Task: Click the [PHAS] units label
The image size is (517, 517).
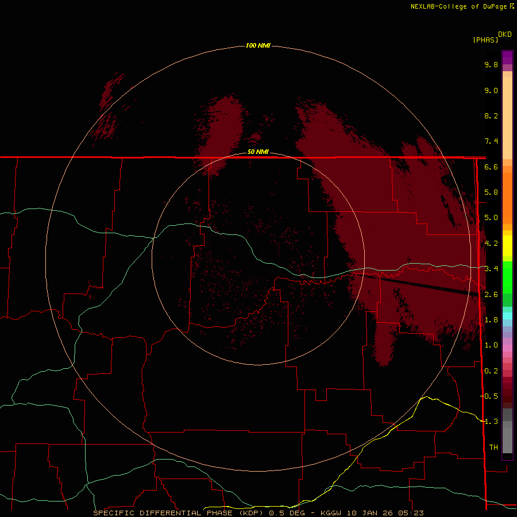Action: pos(485,40)
